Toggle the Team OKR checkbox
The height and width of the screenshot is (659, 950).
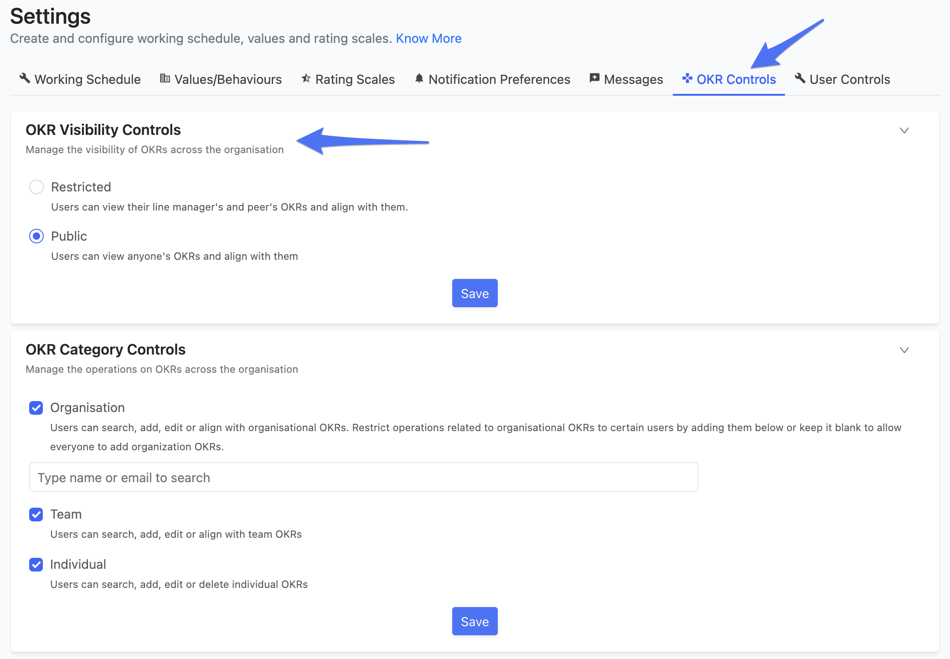point(36,515)
